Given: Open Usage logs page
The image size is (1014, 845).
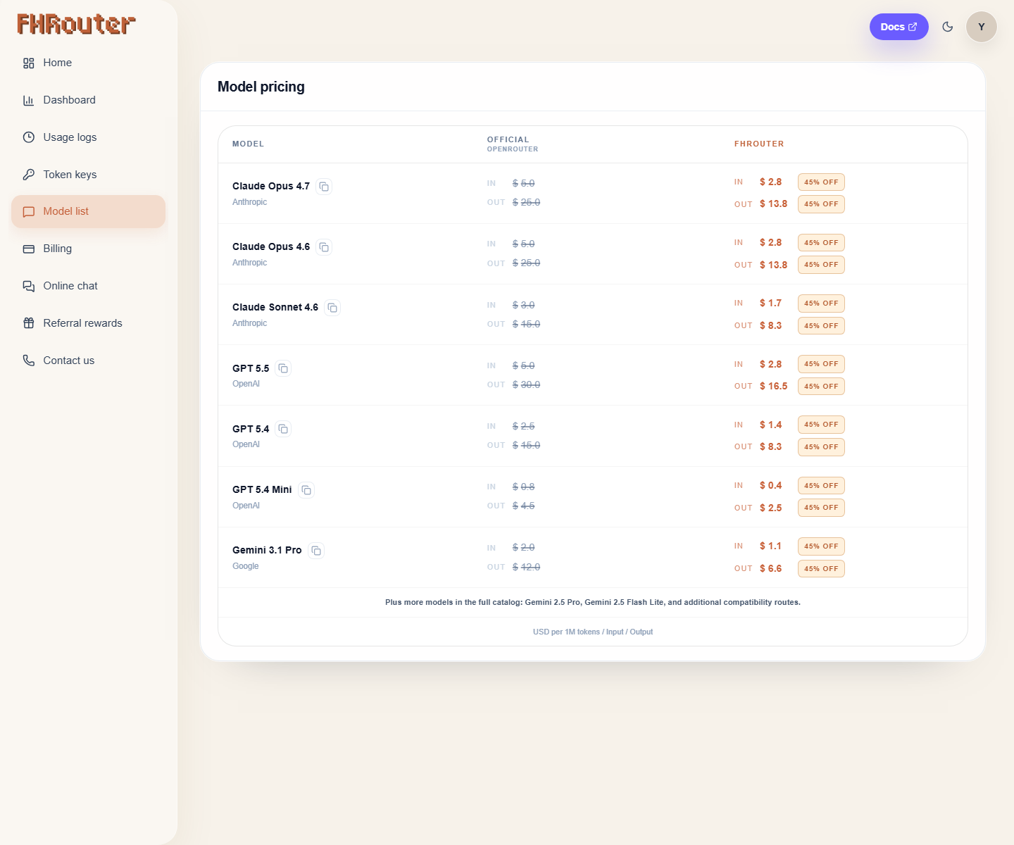Looking at the screenshot, I should pyautogui.click(x=88, y=137).
